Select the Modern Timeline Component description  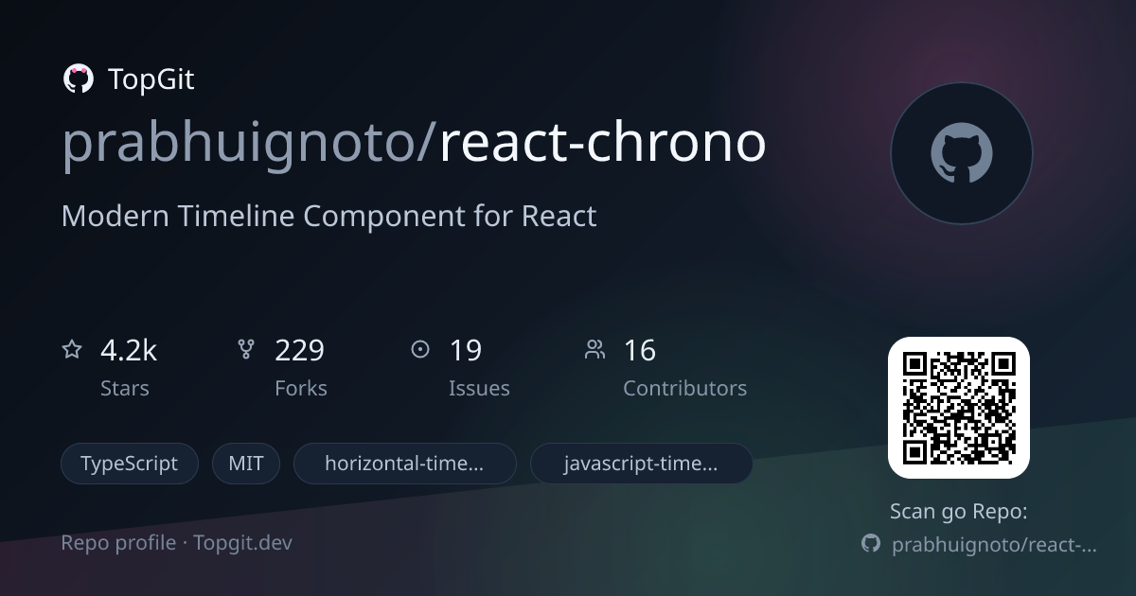coord(328,216)
